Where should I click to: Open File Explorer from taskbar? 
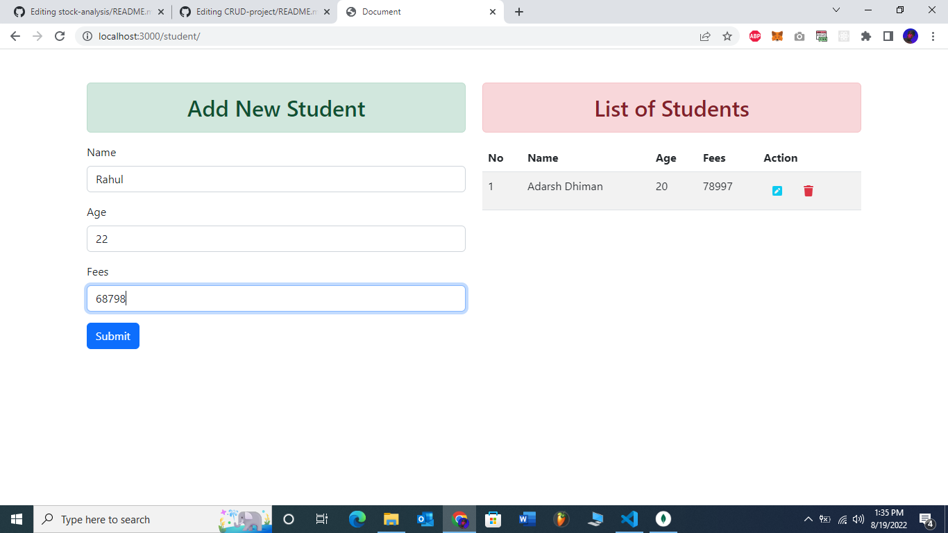coord(391,519)
